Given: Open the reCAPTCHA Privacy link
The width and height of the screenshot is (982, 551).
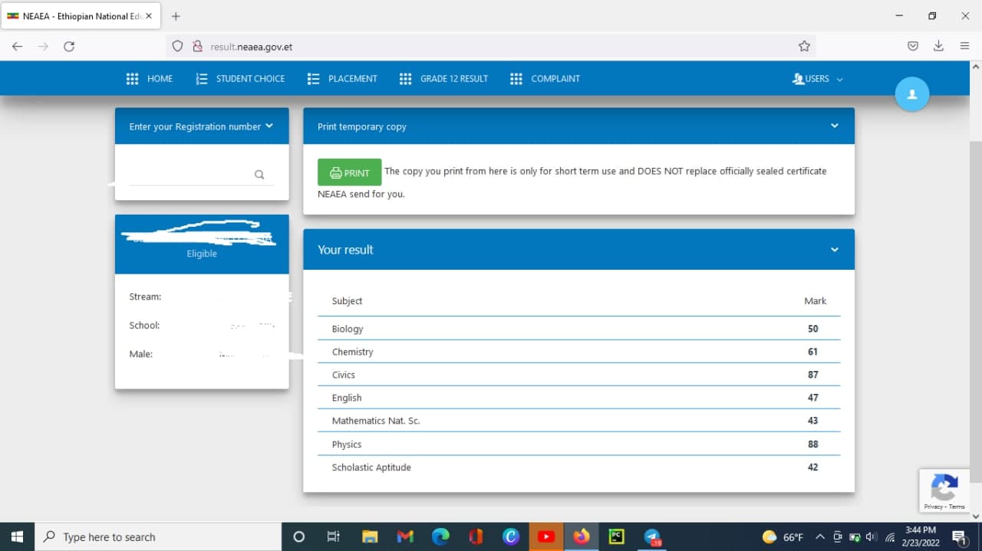Looking at the screenshot, I should 934,507.
